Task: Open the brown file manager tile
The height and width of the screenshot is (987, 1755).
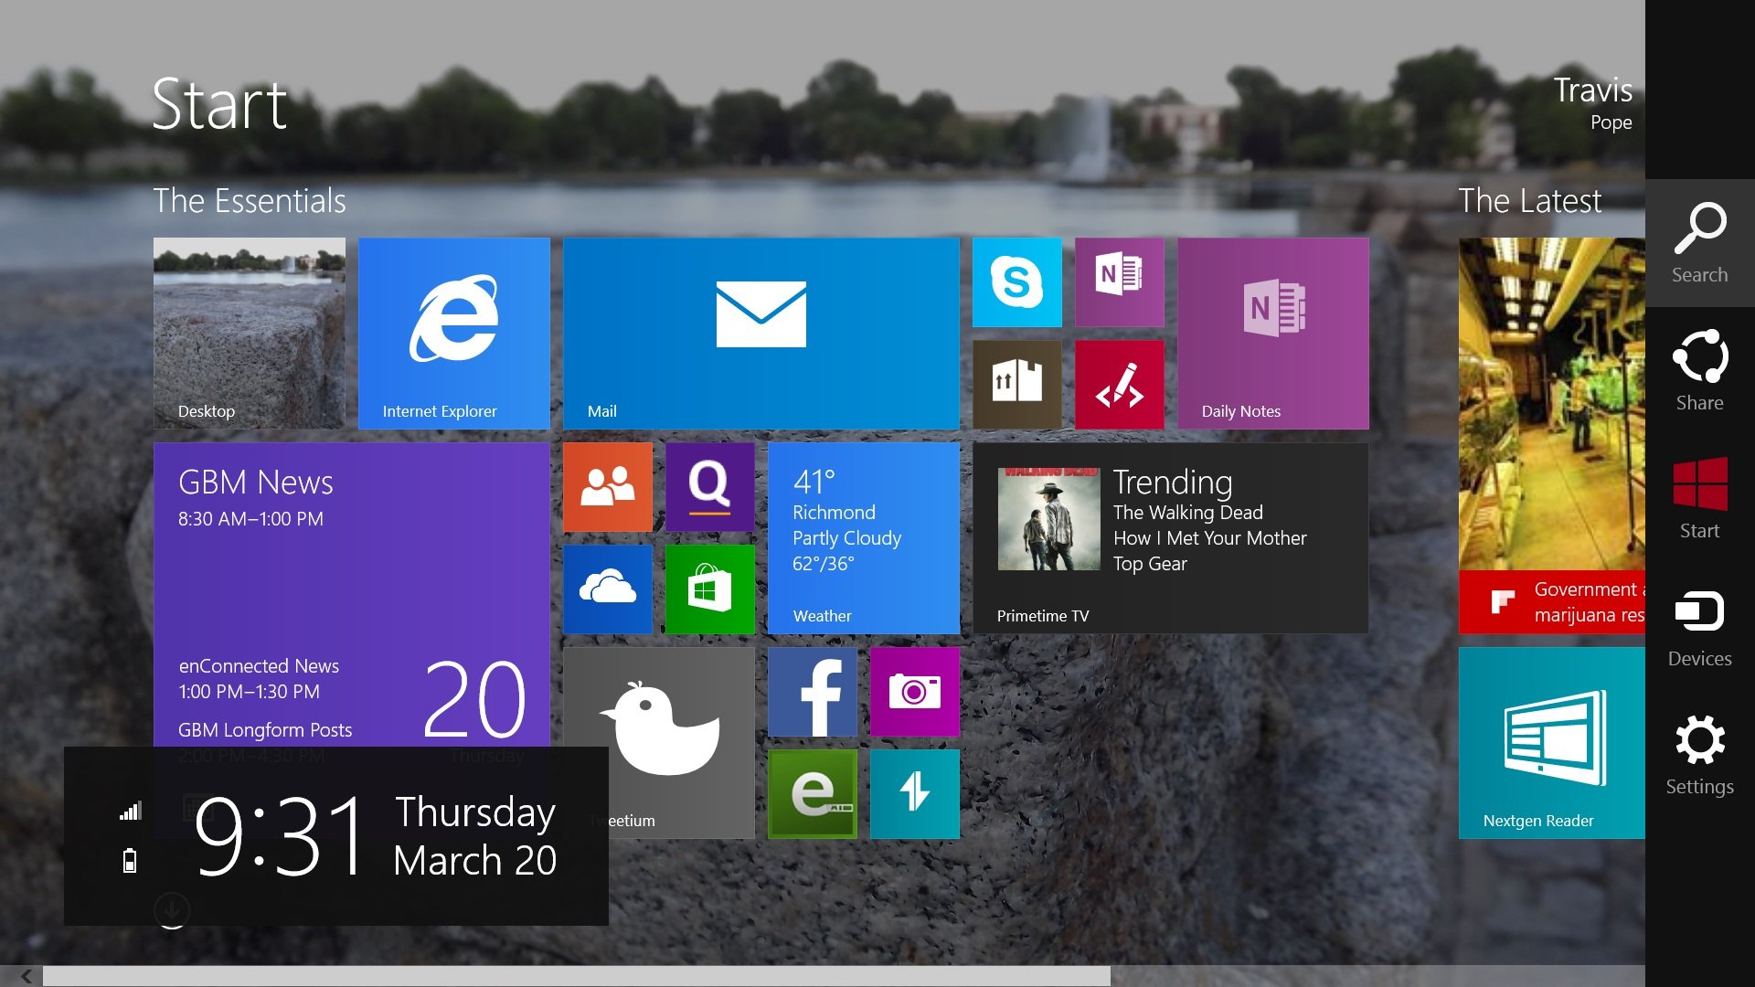Action: coord(1017,385)
